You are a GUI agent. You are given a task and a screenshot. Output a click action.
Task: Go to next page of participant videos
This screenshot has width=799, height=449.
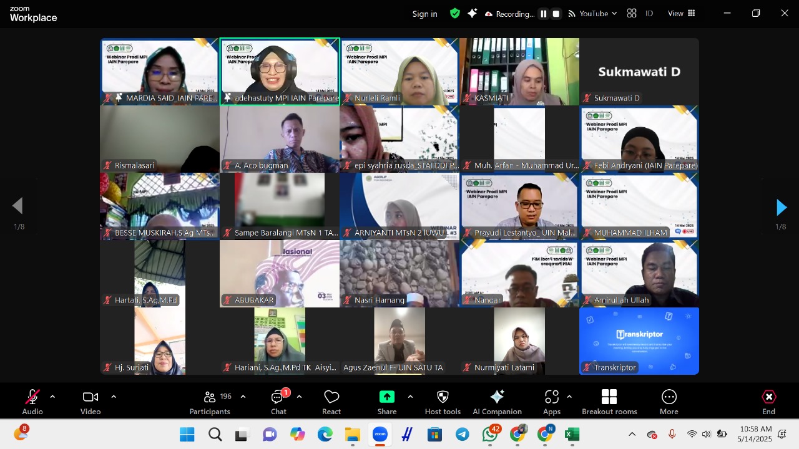(x=781, y=207)
